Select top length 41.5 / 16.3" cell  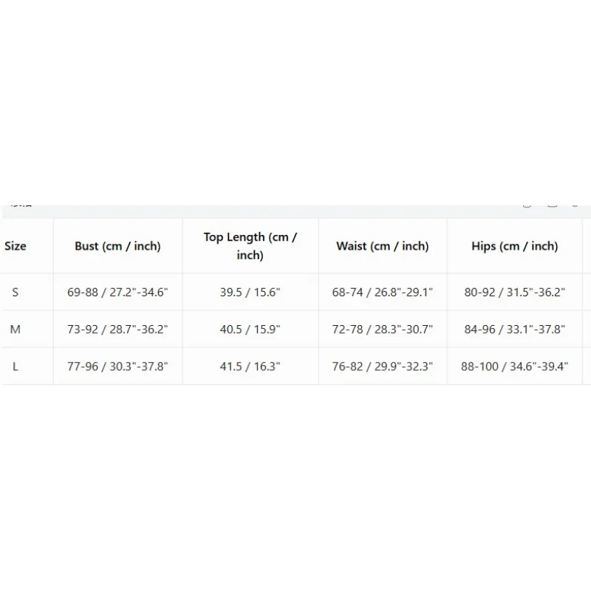pyautogui.click(x=250, y=366)
